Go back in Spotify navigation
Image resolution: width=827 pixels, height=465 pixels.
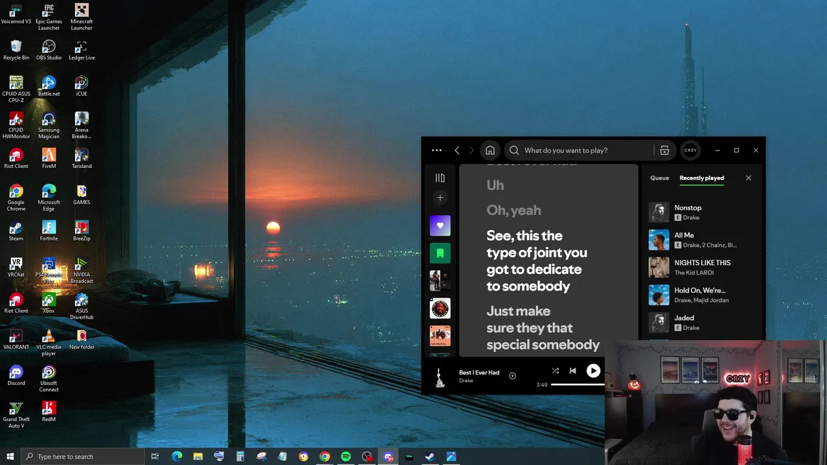pyautogui.click(x=457, y=150)
